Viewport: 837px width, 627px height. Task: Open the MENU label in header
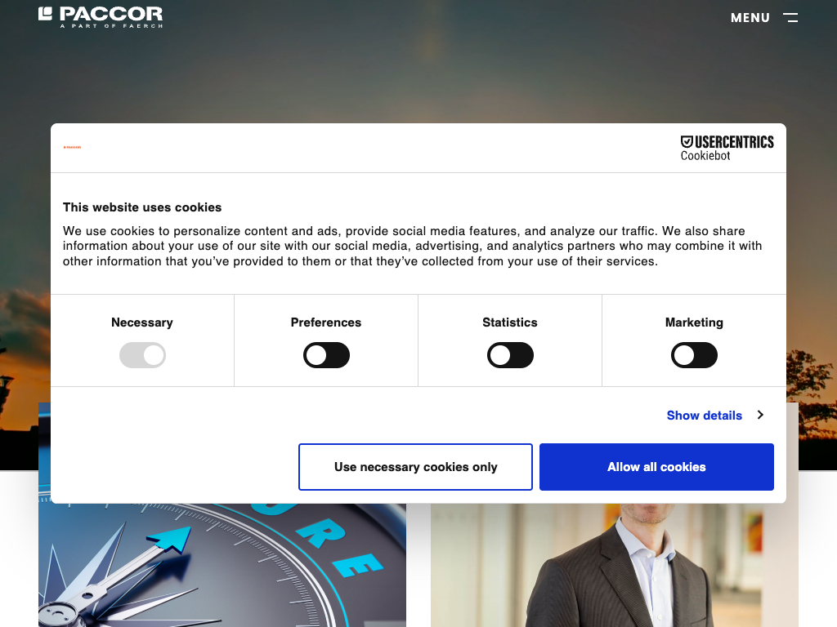pos(750,18)
